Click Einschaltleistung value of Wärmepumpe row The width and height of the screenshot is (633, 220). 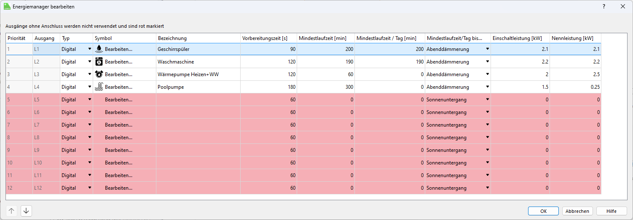[520, 74]
